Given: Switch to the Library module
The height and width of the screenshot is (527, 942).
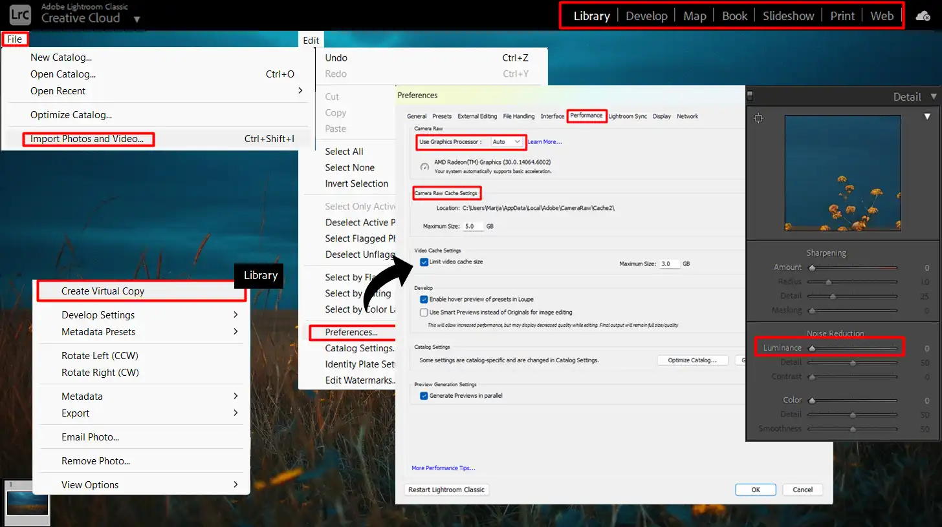Looking at the screenshot, I should pos(591,16).
